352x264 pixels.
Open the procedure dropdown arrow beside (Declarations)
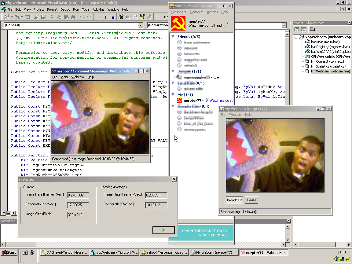point(284,25)
